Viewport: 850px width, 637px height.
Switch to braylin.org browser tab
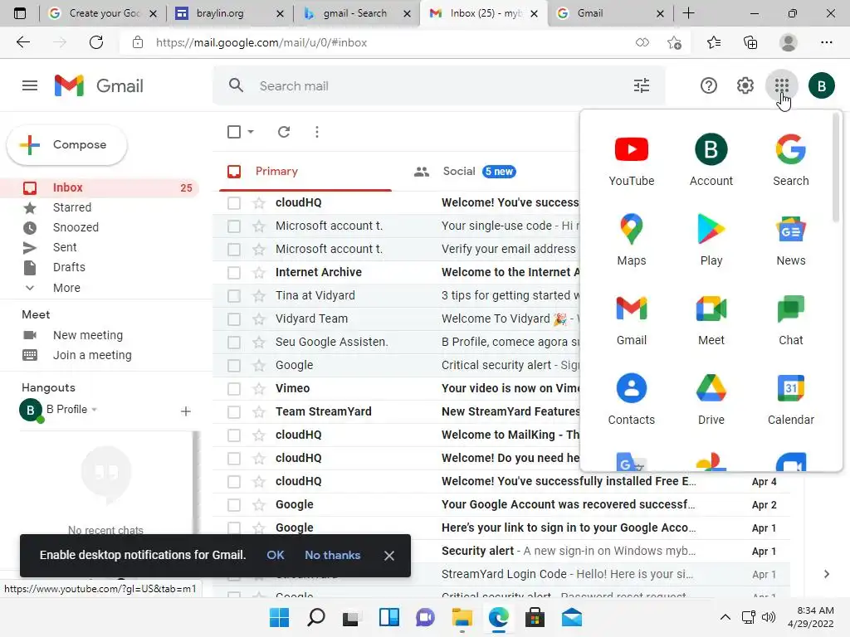click(x=229, y=13)
